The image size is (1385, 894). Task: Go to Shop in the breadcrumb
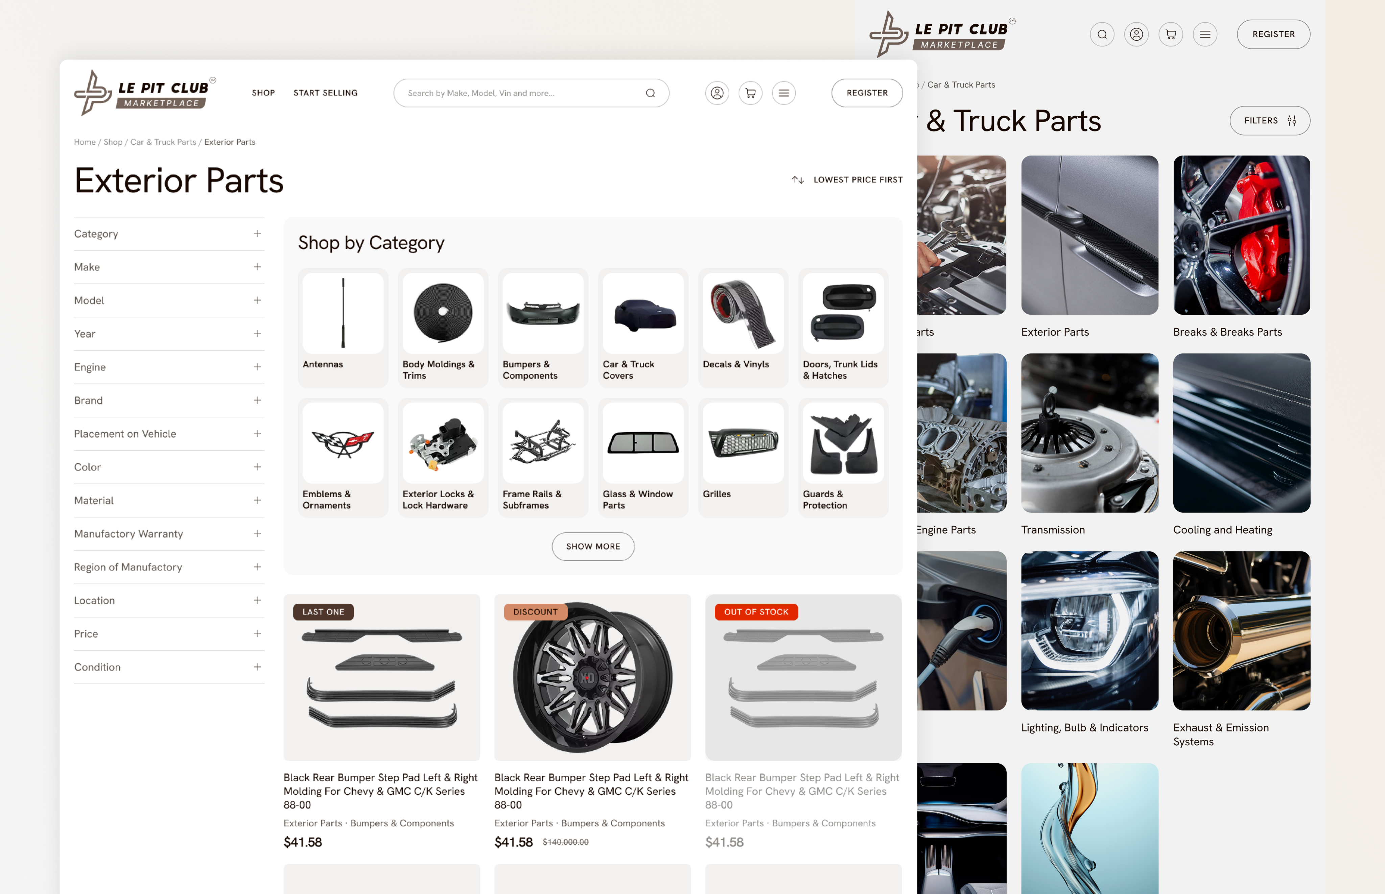point(113,142)
